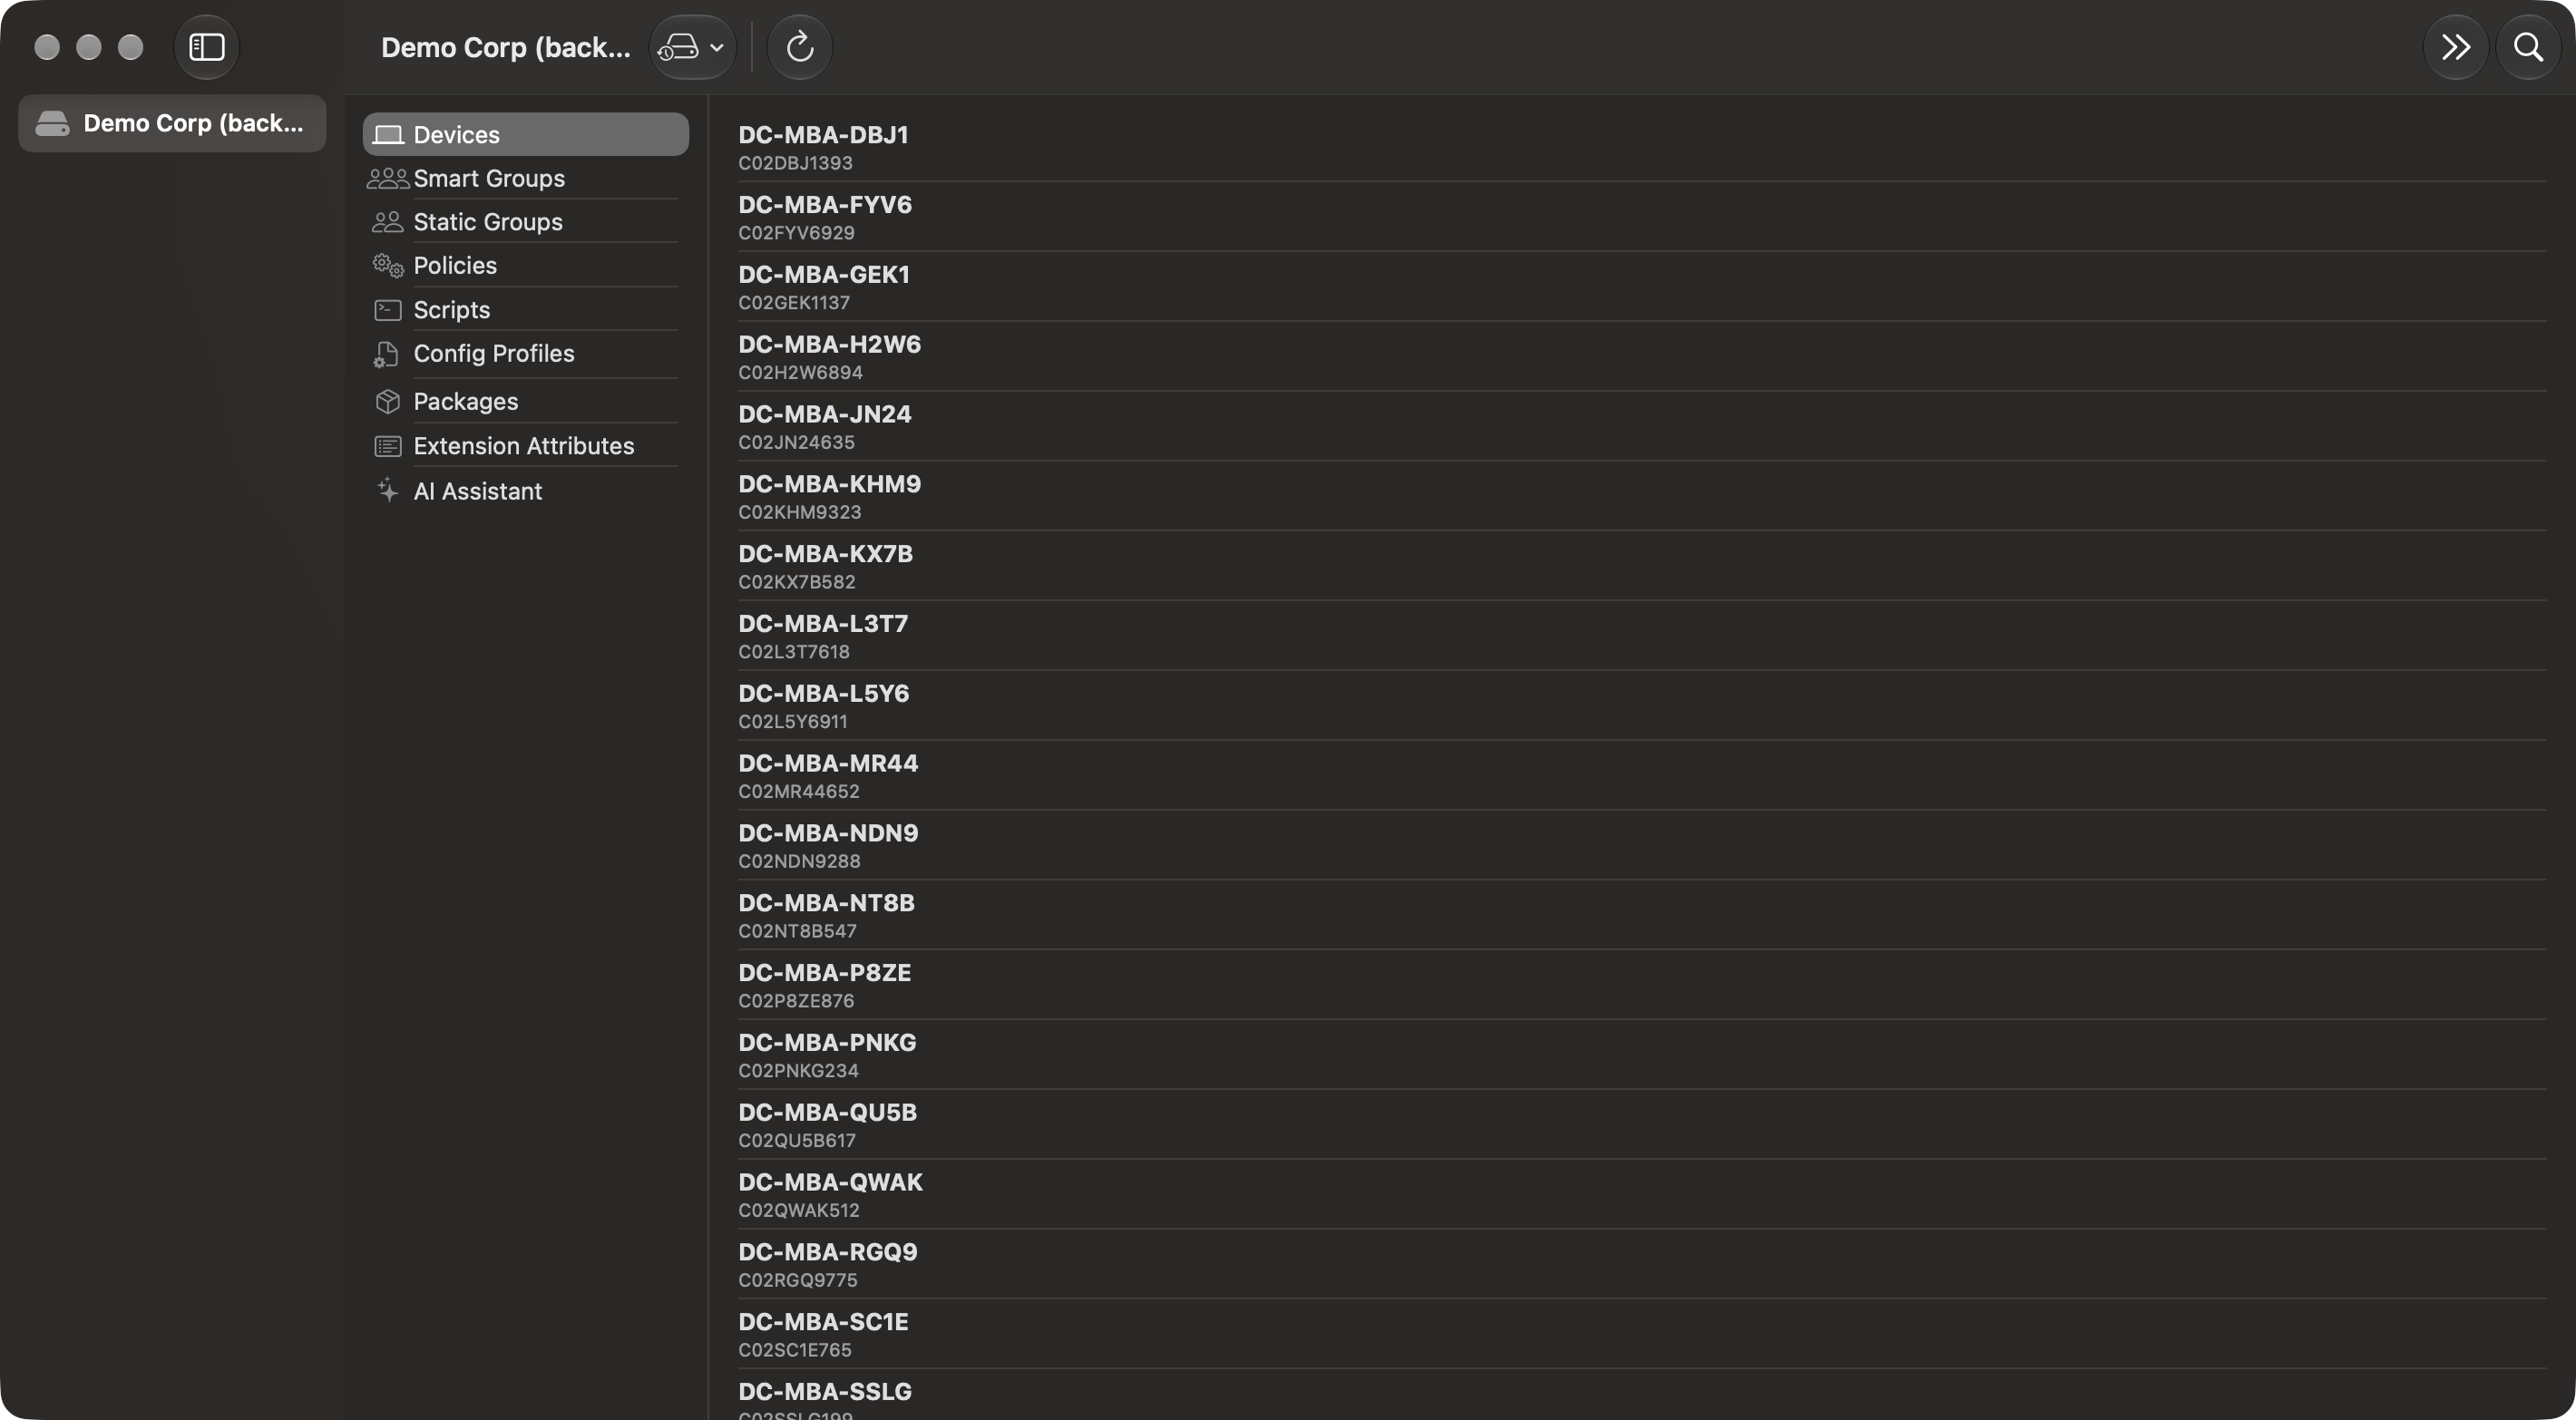Select device DC-MBA-FYV6
2576x1420 pixels.
pos(1642,217)
